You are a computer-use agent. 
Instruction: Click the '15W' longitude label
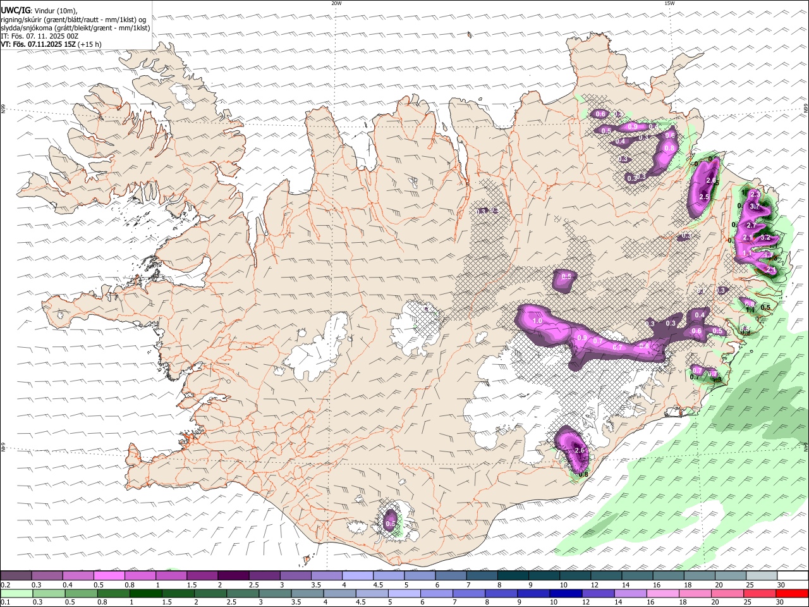[669, 3]
